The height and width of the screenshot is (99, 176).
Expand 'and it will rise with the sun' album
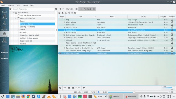[16, 15]
